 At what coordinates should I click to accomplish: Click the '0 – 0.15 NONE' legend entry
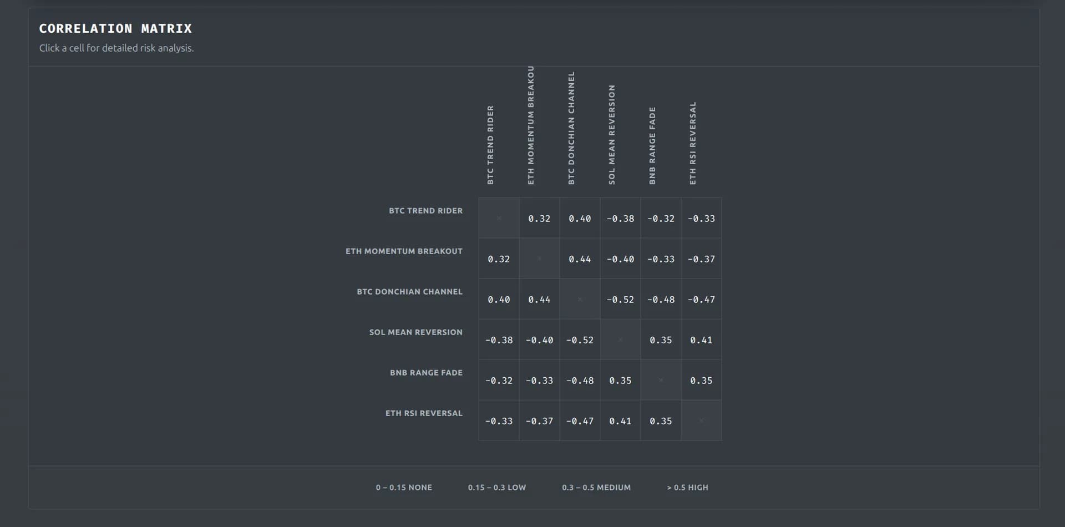404,488
